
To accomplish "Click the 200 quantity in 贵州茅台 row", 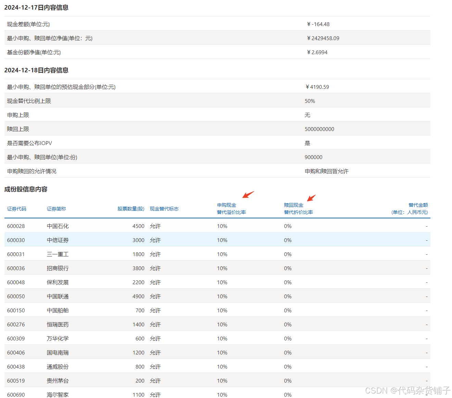I will [x=140, y=381].
